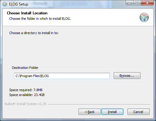Click the NSIS installer globe logo
The height and width of the screenshot is (121, 156).
click(144, 17)
